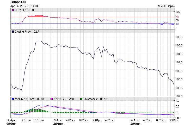Click the 'Closing Price: 102.7' label
The width and height of the screenshot is (185, 127).
click(27, 32)
